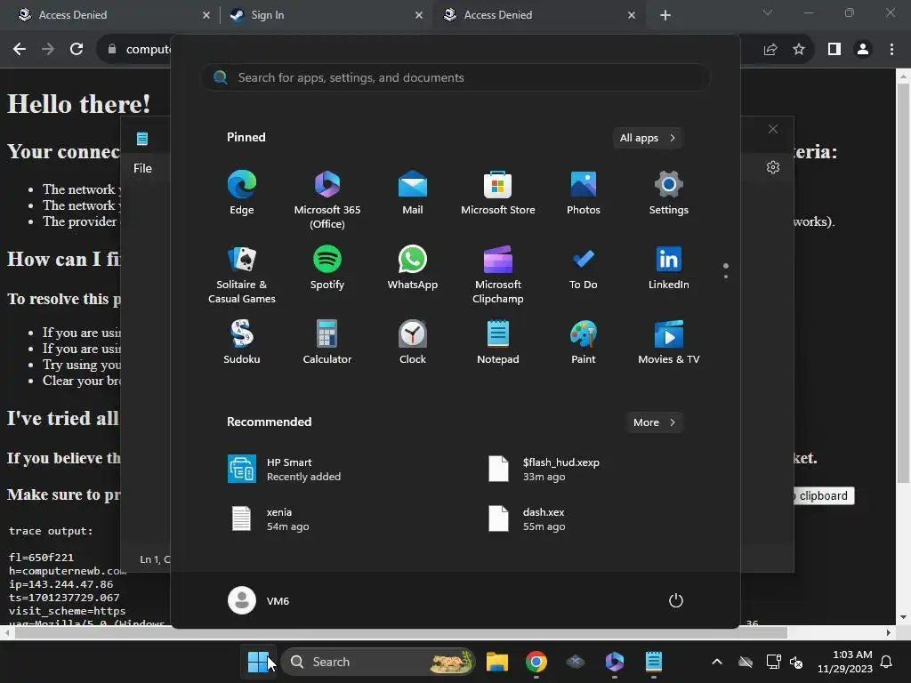The height and width of the screenshot is (683, 911).
Task: Click the muted volume tray icon
Action: [x=796, y=662]
